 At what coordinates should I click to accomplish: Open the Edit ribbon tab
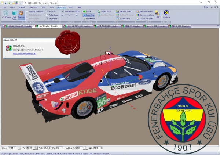pos(44,7)
